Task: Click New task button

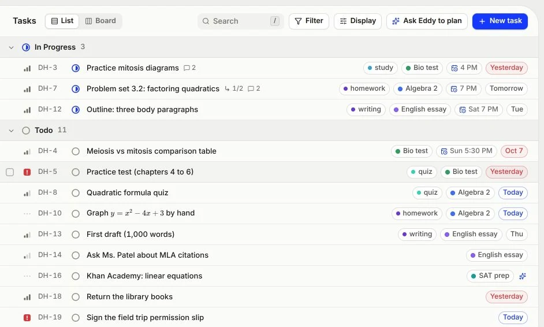Action: (x=500, y=21)
